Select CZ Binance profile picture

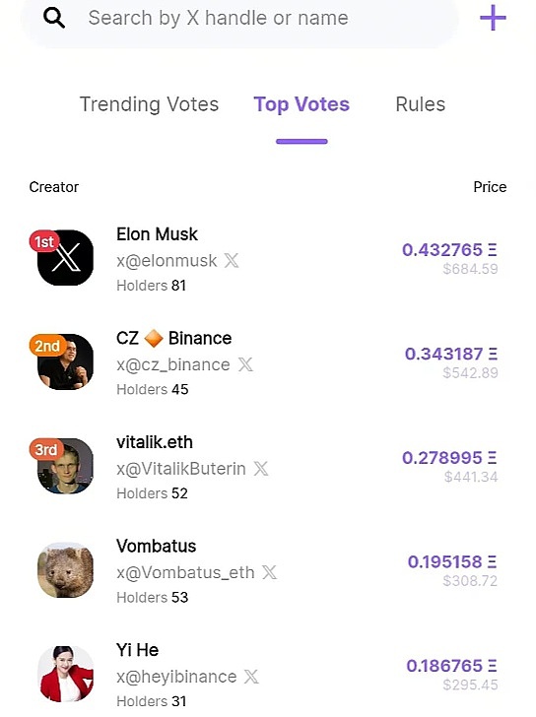coord(65,361)
